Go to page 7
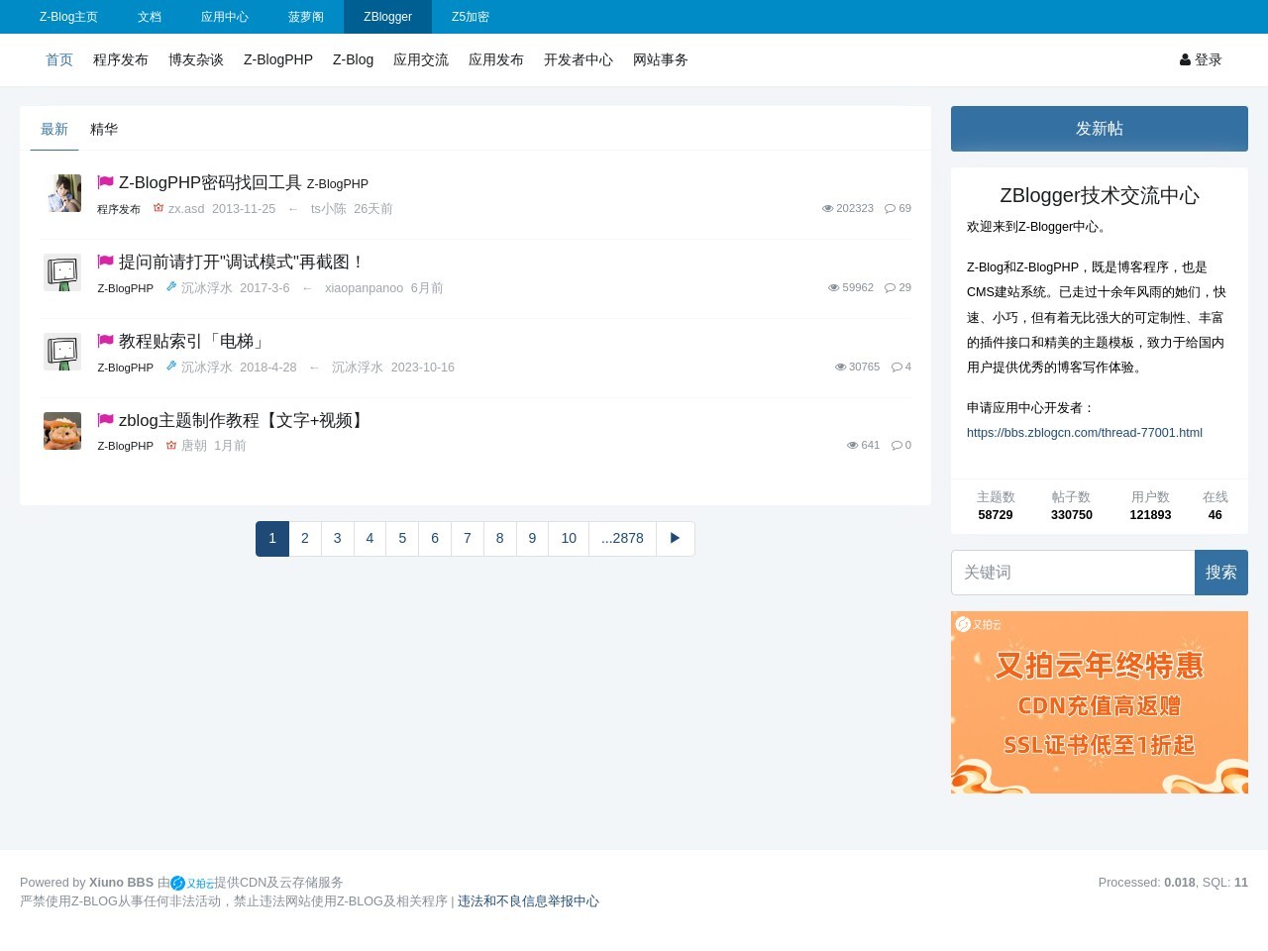The height and width of the screenshot is (951, 1268). click(x=468, y=538)
